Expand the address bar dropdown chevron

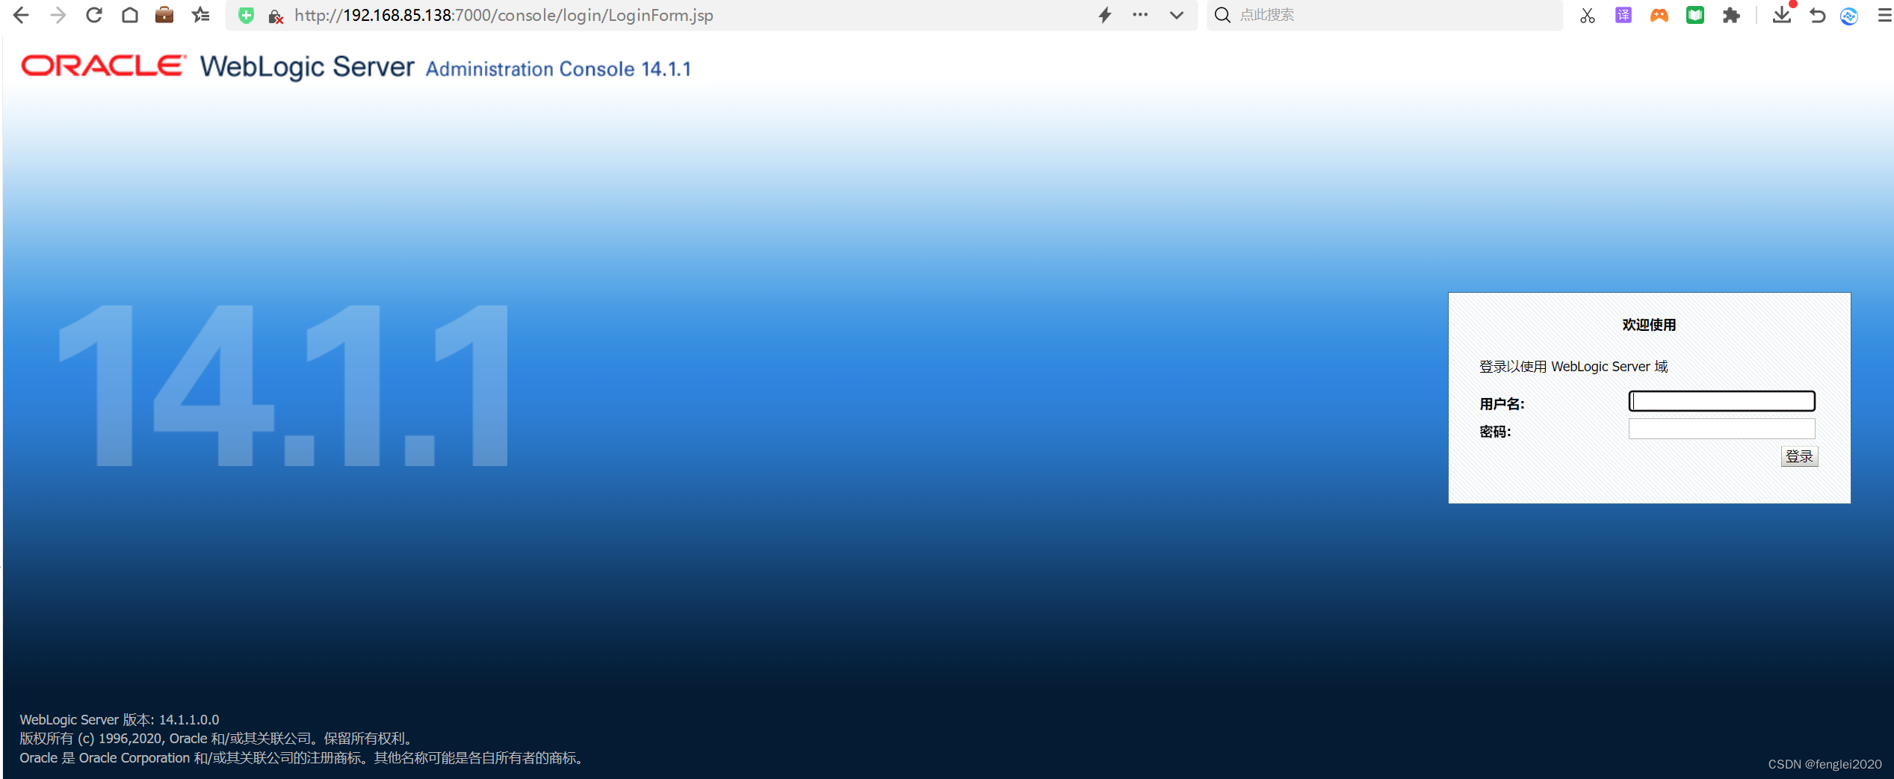(x=1175, y=15)
